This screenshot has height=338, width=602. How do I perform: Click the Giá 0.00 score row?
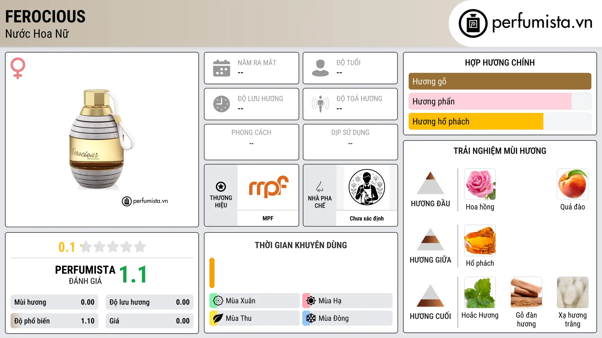pos(149,321)
